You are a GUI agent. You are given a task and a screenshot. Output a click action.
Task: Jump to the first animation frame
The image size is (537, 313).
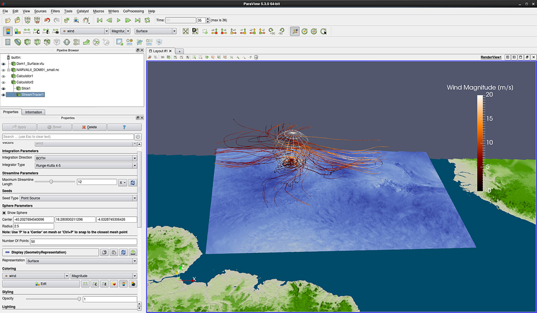tap(100, 20)
